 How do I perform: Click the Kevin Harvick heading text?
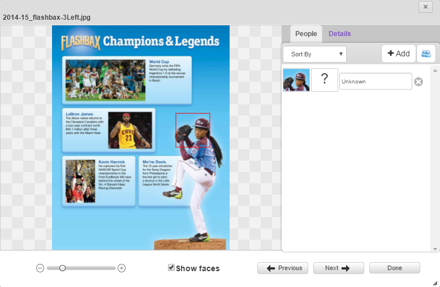click(111, 162)
